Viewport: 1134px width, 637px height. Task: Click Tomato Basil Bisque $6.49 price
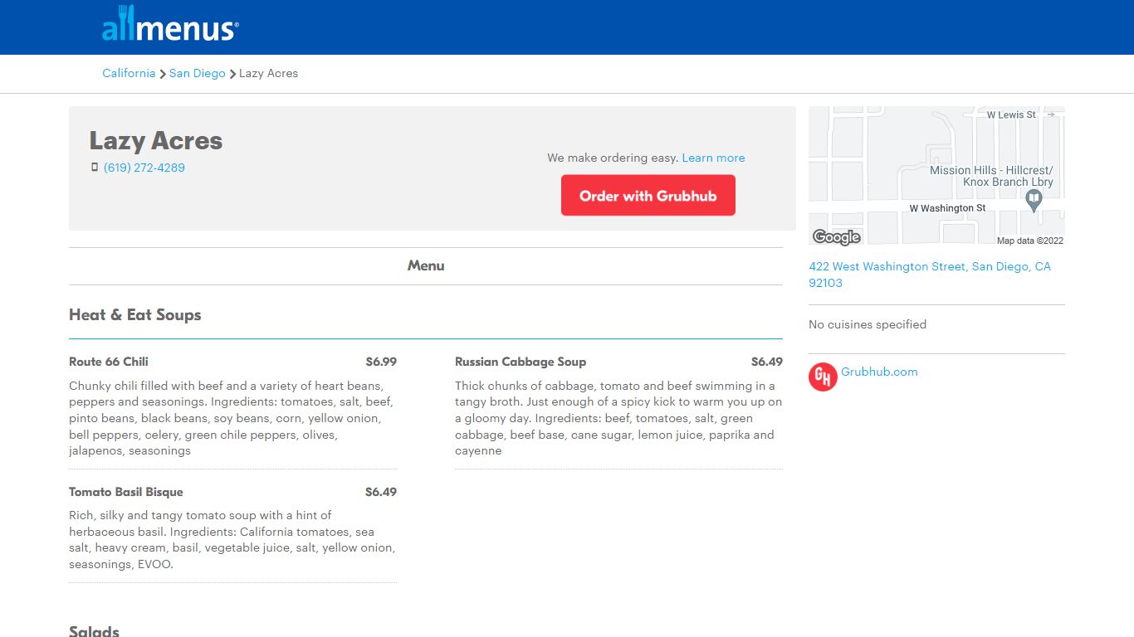[x=381, y=492]
